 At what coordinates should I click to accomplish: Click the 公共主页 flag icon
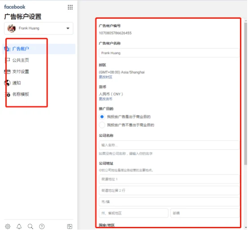pyautogui.click(x=7, y=60)
